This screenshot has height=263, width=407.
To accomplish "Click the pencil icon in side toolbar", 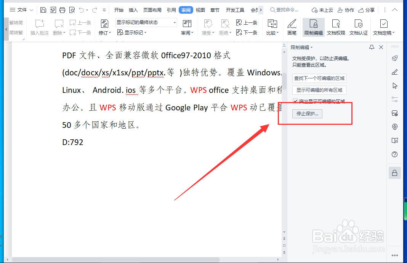I will pos(394,72).
